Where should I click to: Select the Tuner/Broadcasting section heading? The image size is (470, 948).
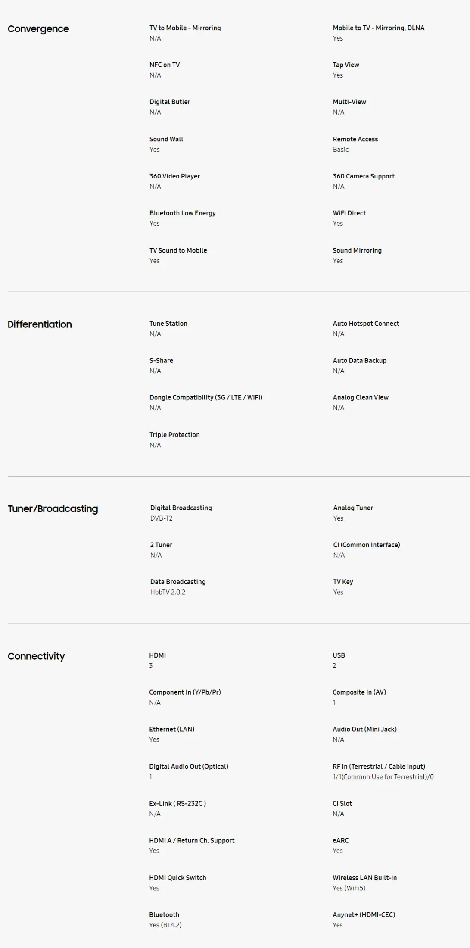point(53,509)
